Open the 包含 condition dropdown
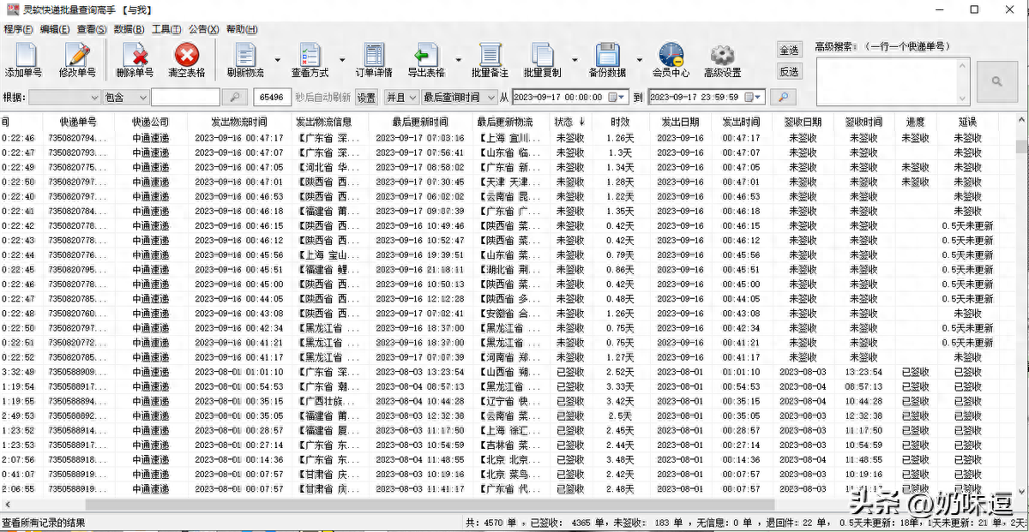The image size is (1029, 532). (x=141, y=98)
